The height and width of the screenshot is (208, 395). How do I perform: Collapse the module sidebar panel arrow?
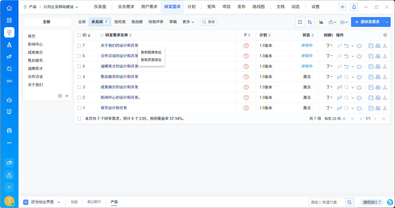[x=67, y=96]
